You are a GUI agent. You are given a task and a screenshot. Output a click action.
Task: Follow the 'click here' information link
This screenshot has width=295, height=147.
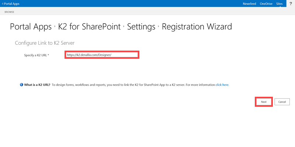click(222, 85)
